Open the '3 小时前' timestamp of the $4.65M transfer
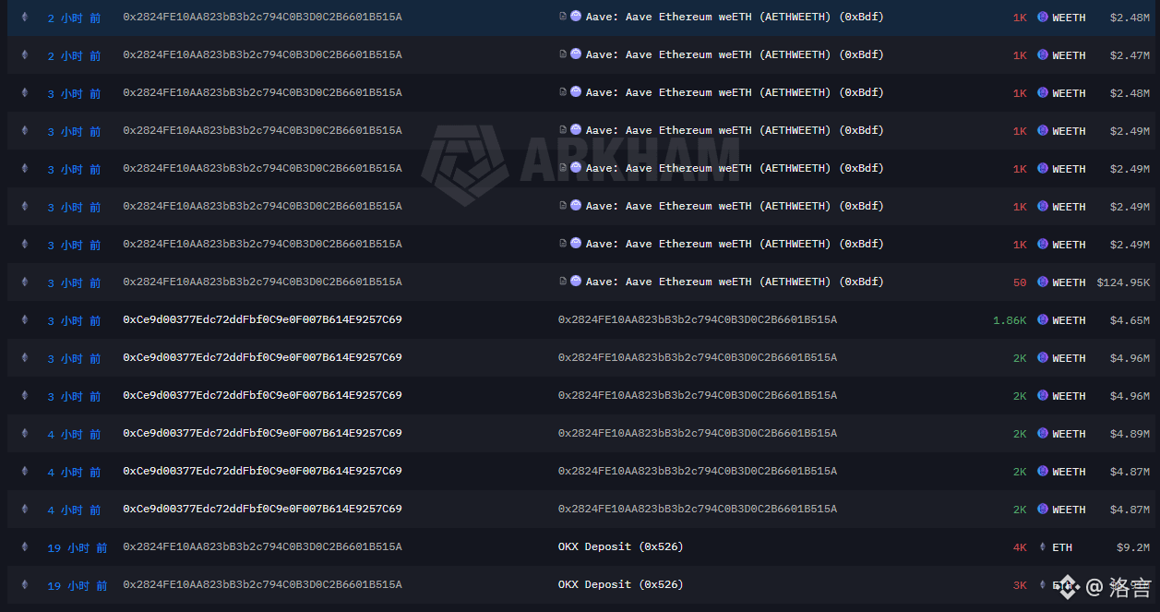Image resolution: width=1160 pixels, height=612 pixels. pos(75,321)
